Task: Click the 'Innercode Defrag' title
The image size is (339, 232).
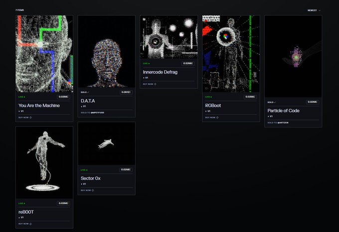Action: pyautogui.click(x=160, y=72)
